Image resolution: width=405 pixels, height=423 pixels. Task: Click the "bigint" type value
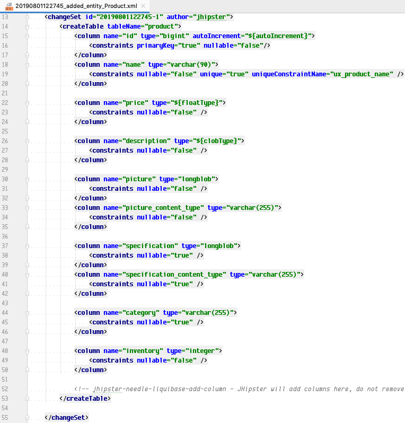tap(174, 36)
